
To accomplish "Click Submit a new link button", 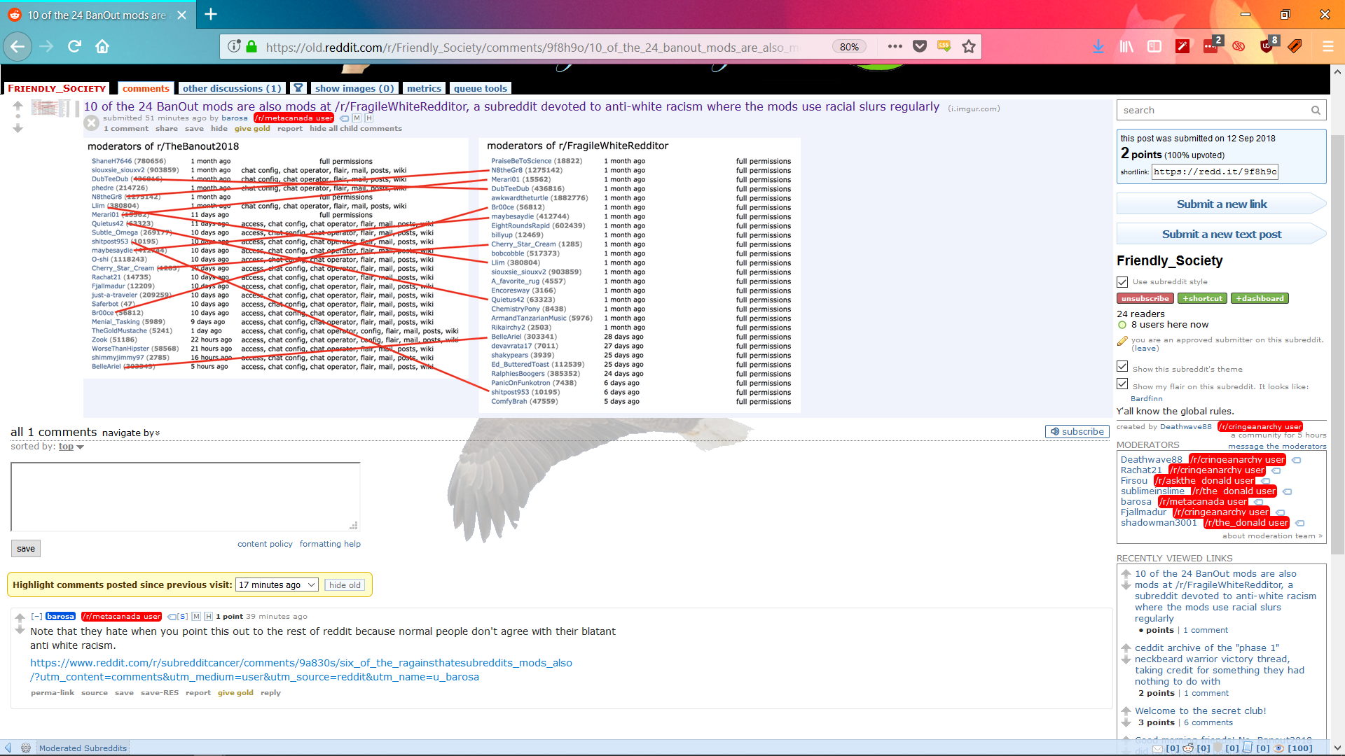I will pos(1222,204).
